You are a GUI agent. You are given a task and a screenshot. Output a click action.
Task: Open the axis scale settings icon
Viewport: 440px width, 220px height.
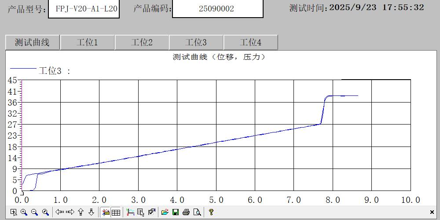click(130, 212)
